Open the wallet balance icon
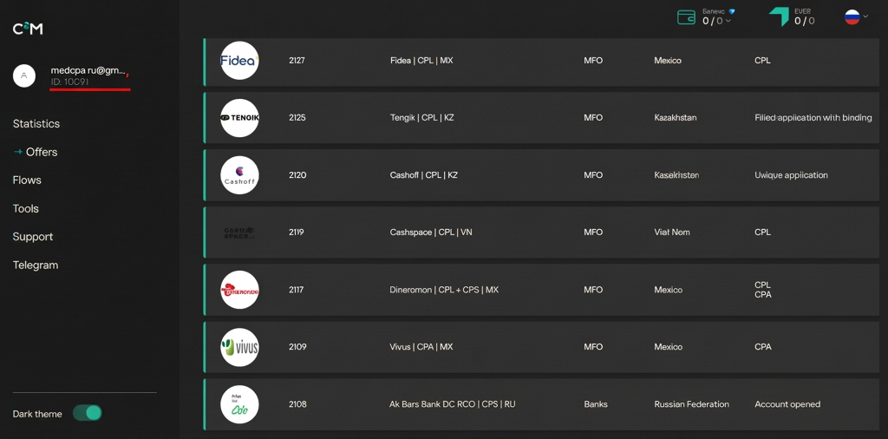Image resolution: width=888 pixels, height=439 pixels. (687, 17)
